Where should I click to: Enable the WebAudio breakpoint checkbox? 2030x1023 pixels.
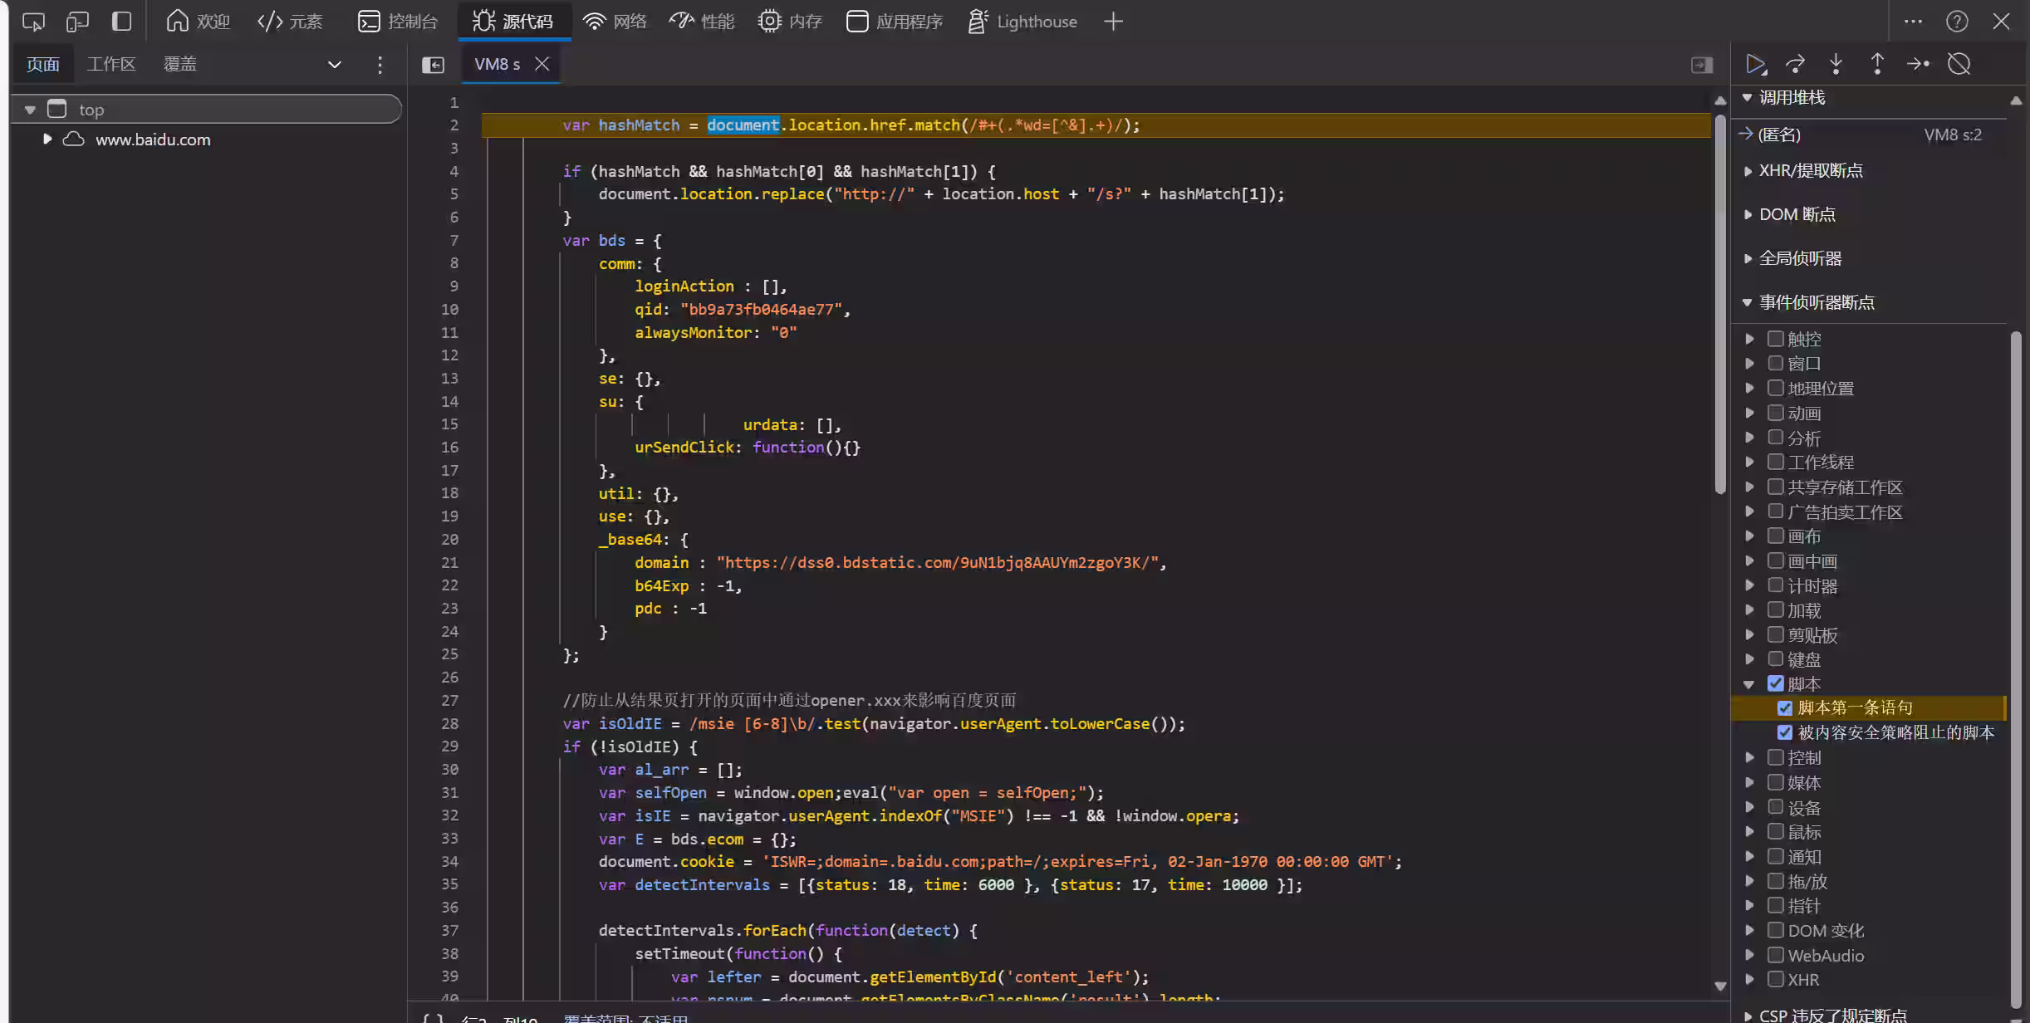click(x=1776, y=955)
